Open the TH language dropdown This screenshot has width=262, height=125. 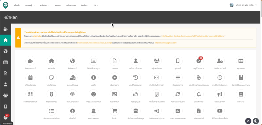point(96,5)
